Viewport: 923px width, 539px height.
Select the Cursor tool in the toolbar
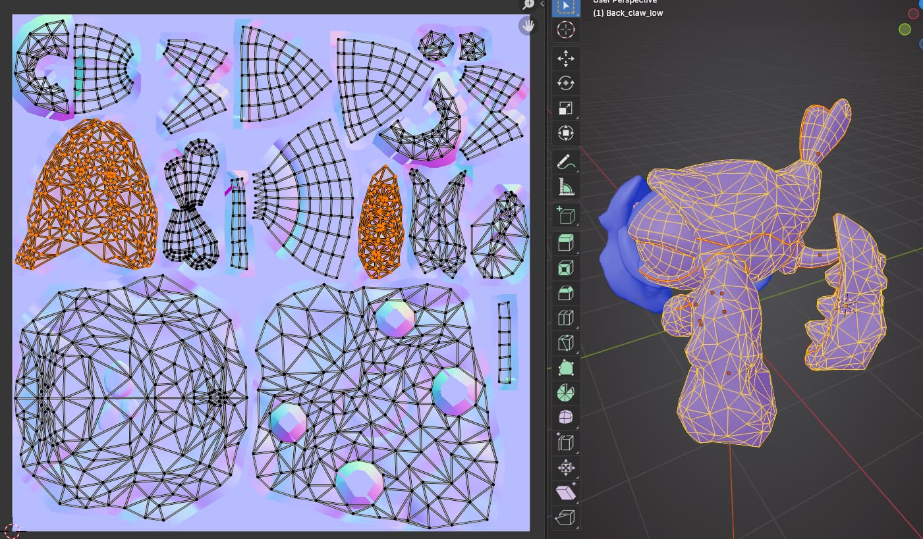coord(565,30)
